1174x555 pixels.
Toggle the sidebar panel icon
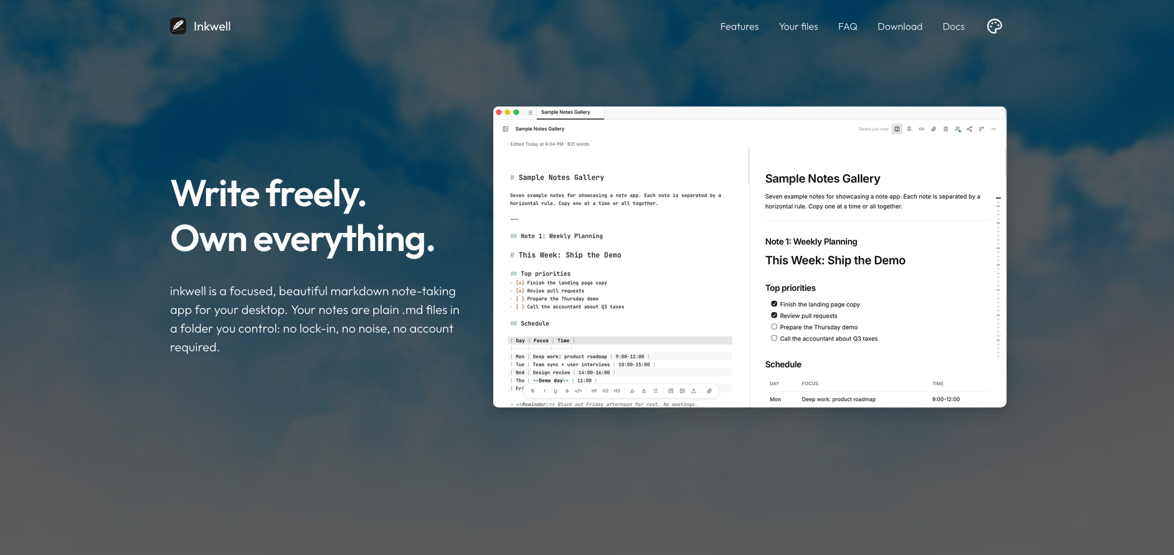tap(506, 129)
